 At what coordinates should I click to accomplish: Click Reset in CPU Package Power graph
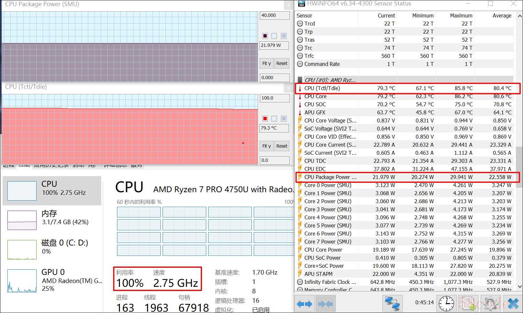coord(282,63)
